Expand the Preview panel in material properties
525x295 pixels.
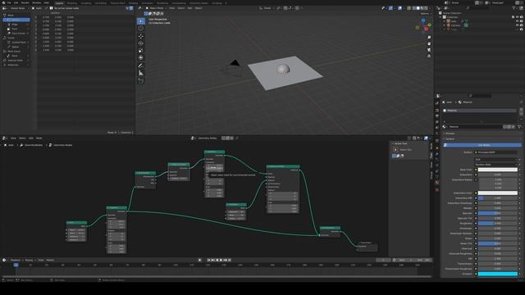450,134
